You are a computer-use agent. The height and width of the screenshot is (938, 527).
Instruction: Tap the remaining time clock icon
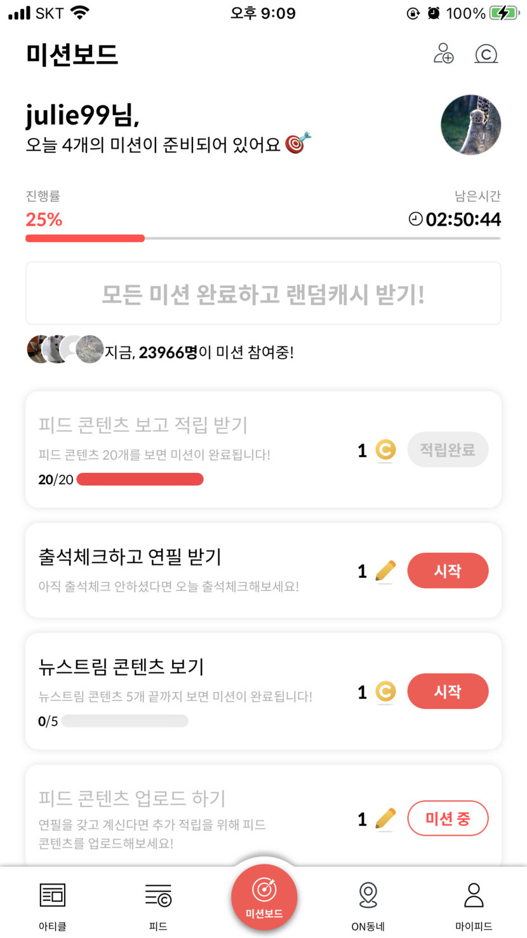pos(415,219)
